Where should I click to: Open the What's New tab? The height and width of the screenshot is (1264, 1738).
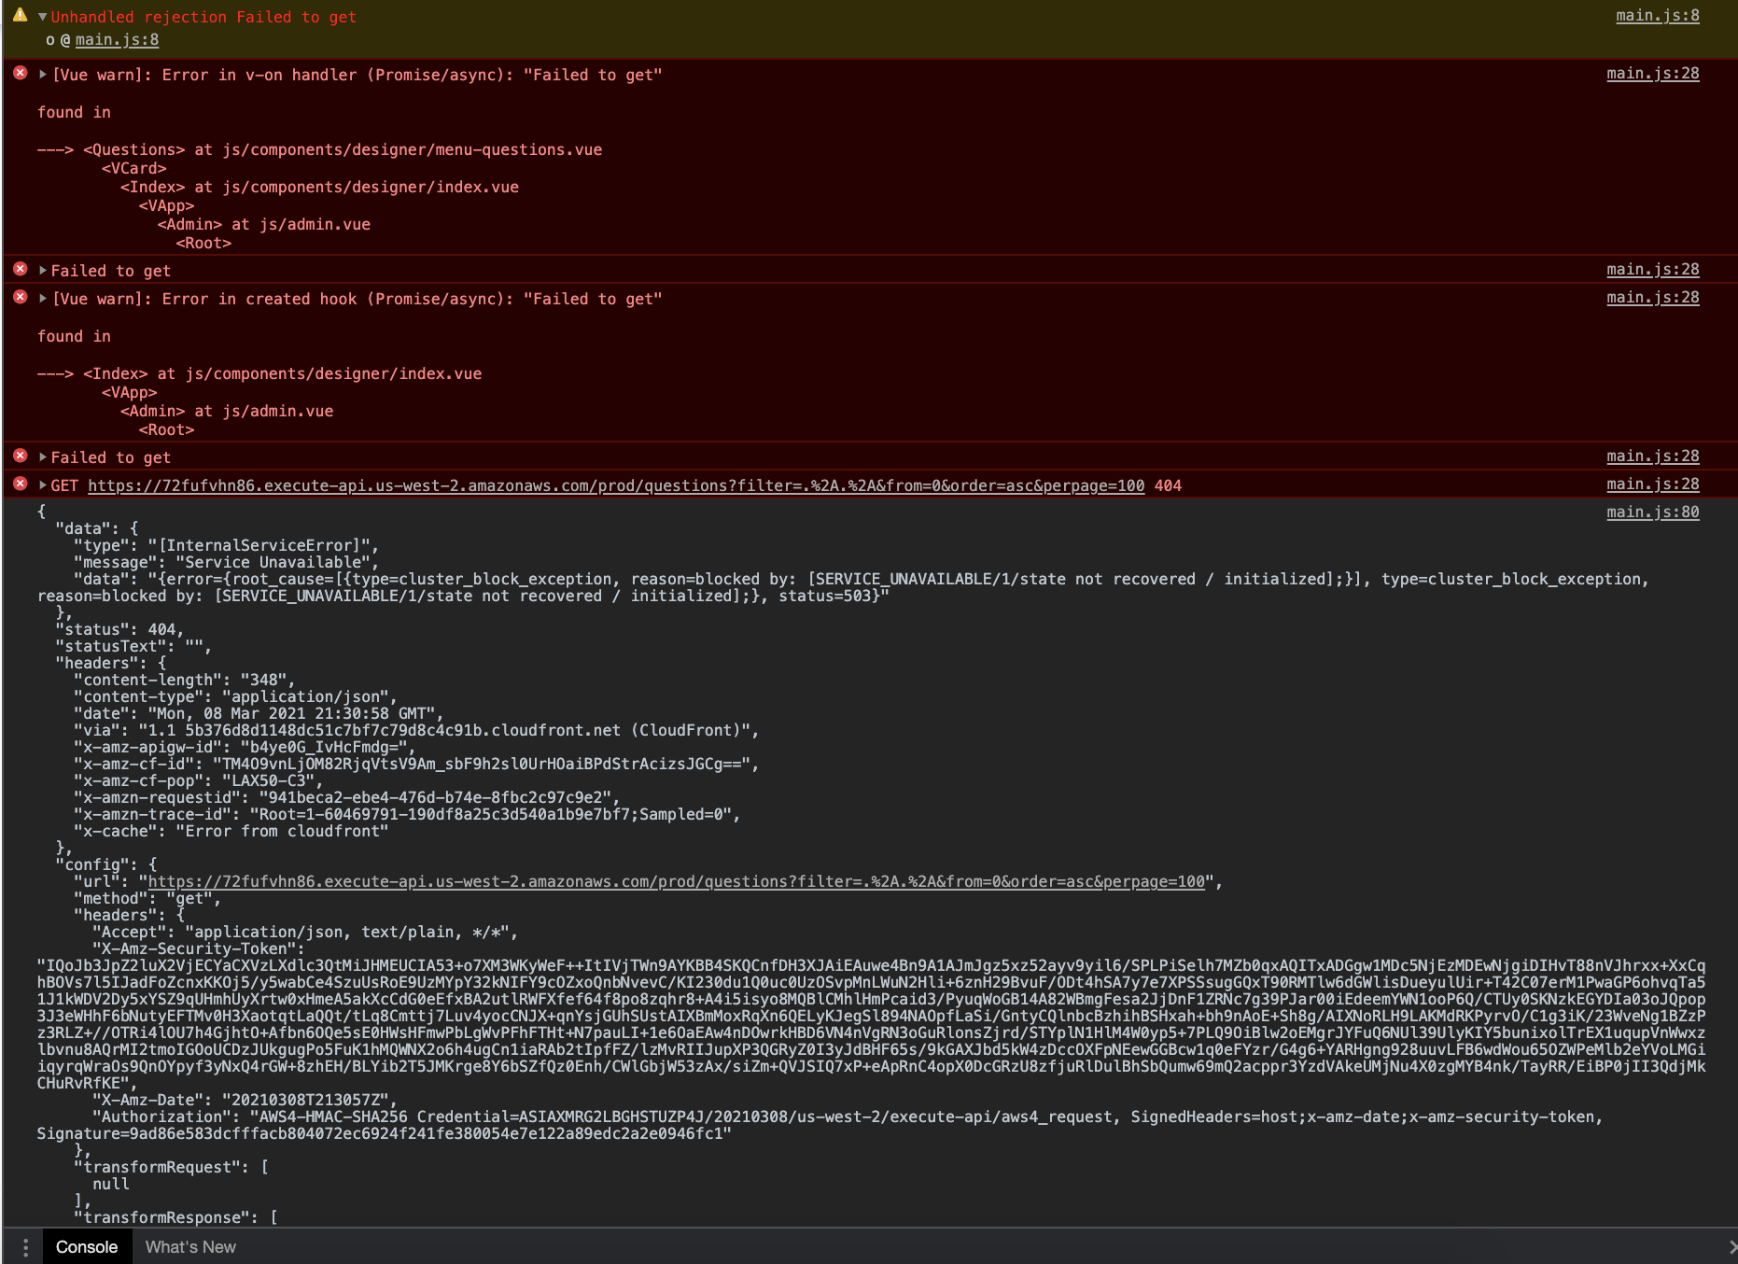click(x=190, y=1246)
